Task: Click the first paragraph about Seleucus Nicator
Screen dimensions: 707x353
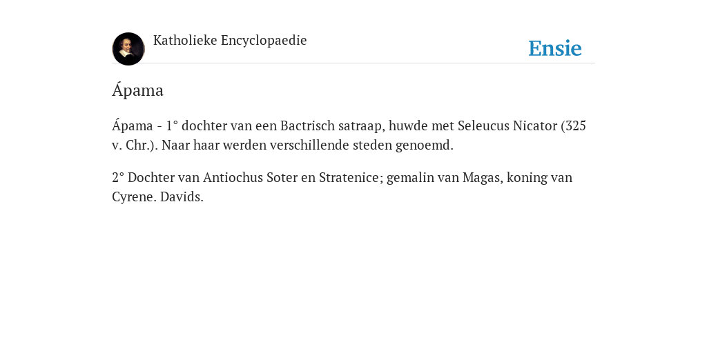Action: pos(349,136)
